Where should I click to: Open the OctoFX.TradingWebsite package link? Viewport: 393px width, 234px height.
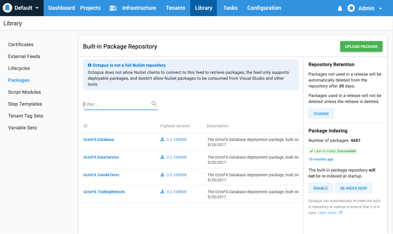(104, 192)
